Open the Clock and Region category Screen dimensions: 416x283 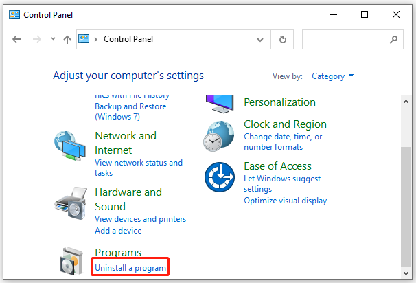[x=285, y=124]
